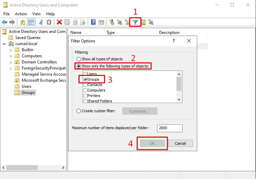Check the Computers checkbox in the filter list
This screenshot has width=256, height=179.
(85, 90)
